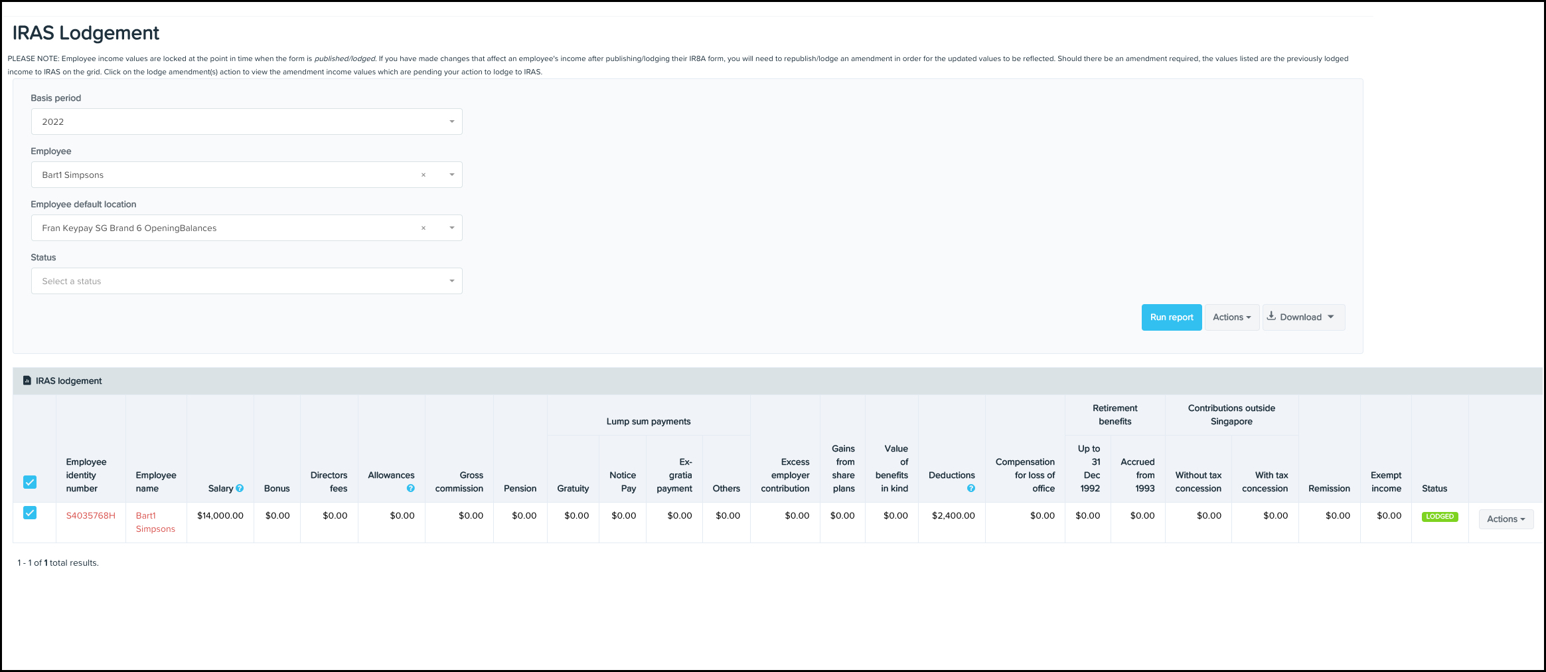Open the Bart1 Simpsons name link
The height and width of the screenshot is (672, 1546).
click(155, 522)
